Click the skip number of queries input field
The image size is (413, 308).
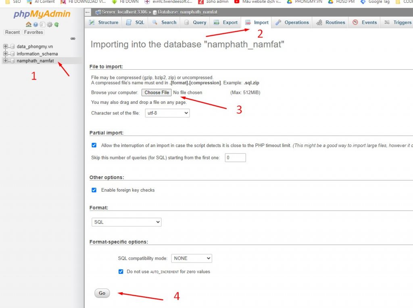pos(235,158)
